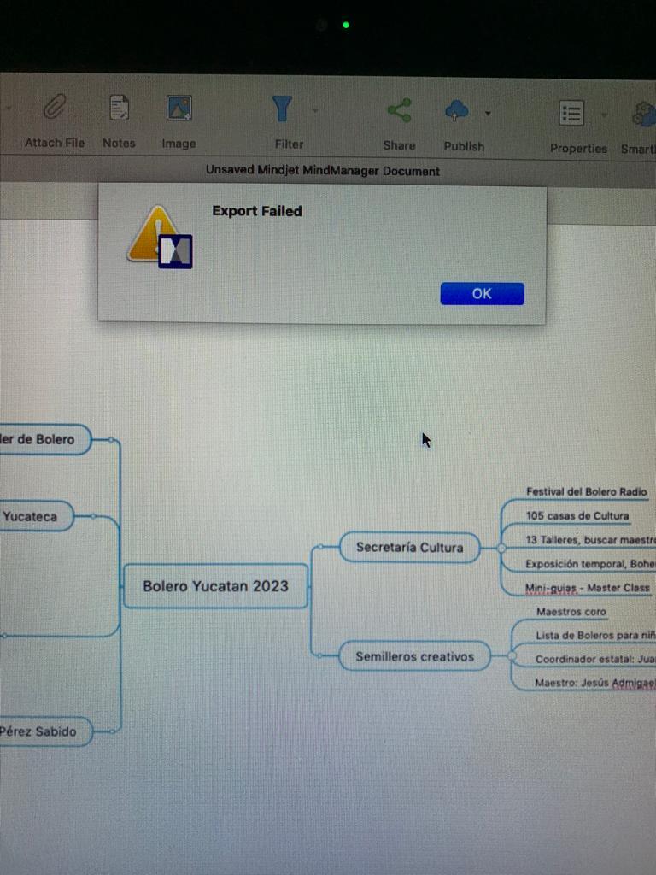Select the Secretaría Cultura topic
Viewport: 656px width, 875px height.
pyautogui.click(x=409, y=547)
